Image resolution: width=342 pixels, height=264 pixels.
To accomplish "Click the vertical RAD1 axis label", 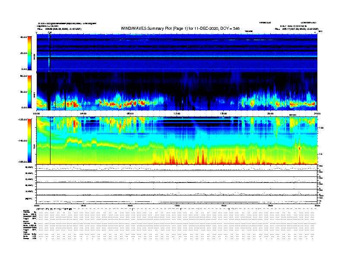I will click(34, 94).
